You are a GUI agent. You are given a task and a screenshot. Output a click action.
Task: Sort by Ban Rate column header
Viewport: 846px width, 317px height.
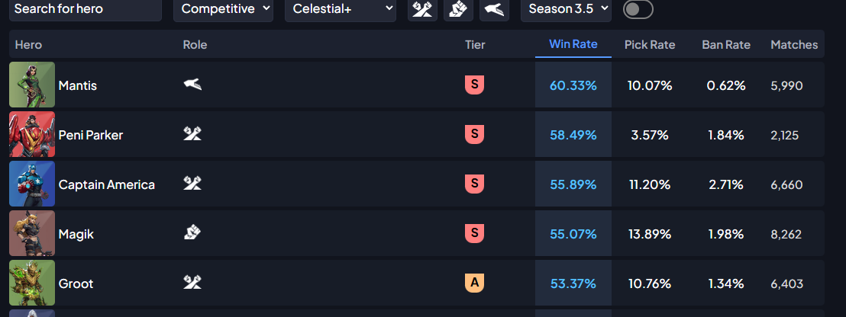[725, 45]
